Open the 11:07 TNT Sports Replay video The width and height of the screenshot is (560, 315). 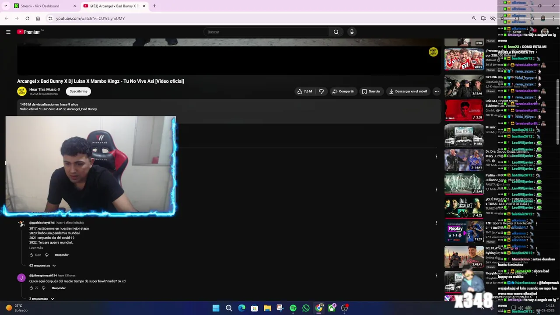[464, 231]
